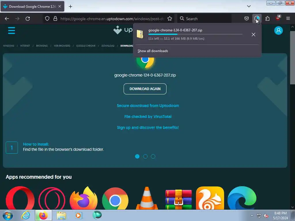This screenshot has height=221, width=295.
Task: Go back to the previous page
Action: pos(7,19)
